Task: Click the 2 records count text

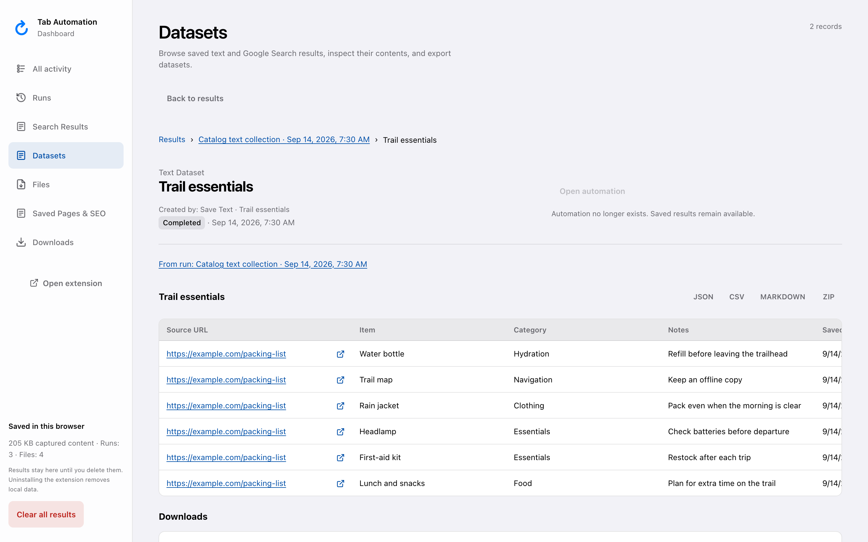Action: (825, 26)
